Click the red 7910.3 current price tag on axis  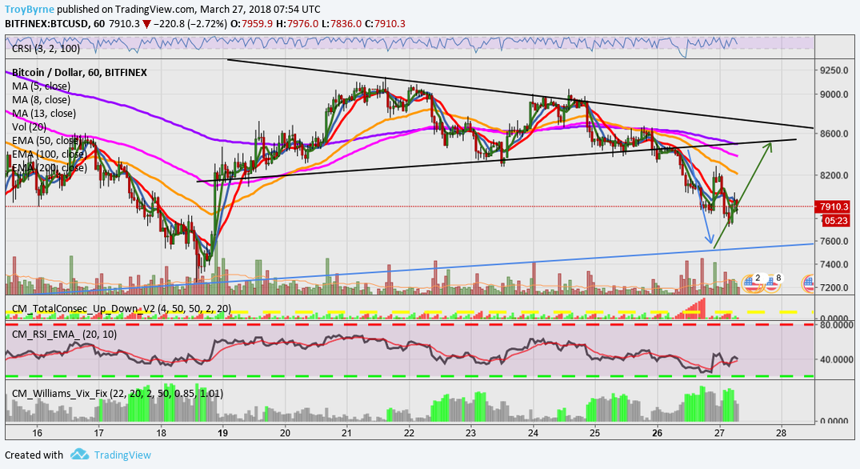coord(834,206)
